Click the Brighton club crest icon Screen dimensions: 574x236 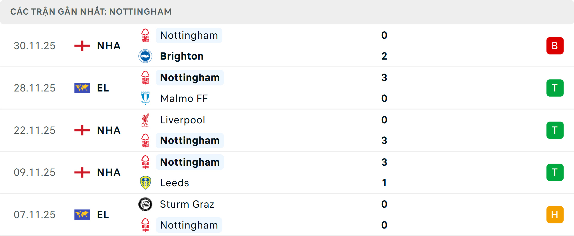click(x=145, y=56)
